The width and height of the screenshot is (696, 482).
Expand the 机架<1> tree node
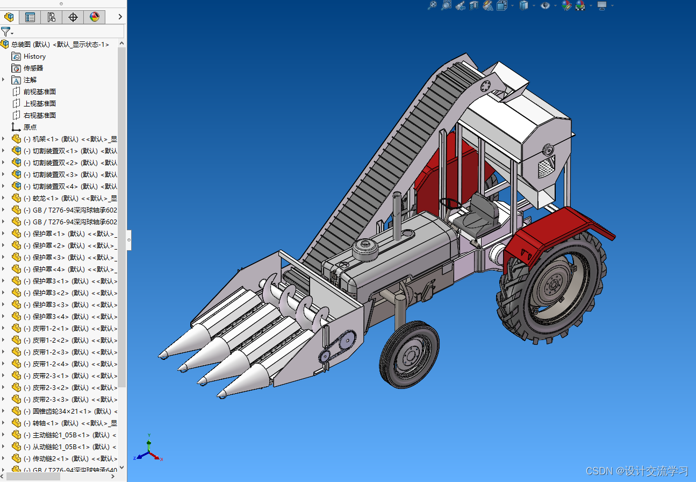(x=4, y=139)
